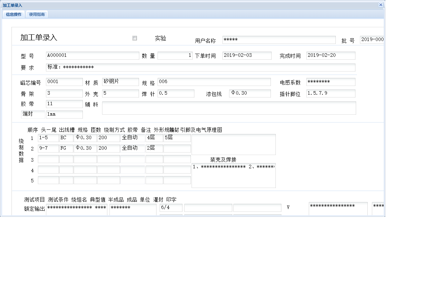
Task: Select the 批号 field showing 2019-000
Action: click(372, 40)
